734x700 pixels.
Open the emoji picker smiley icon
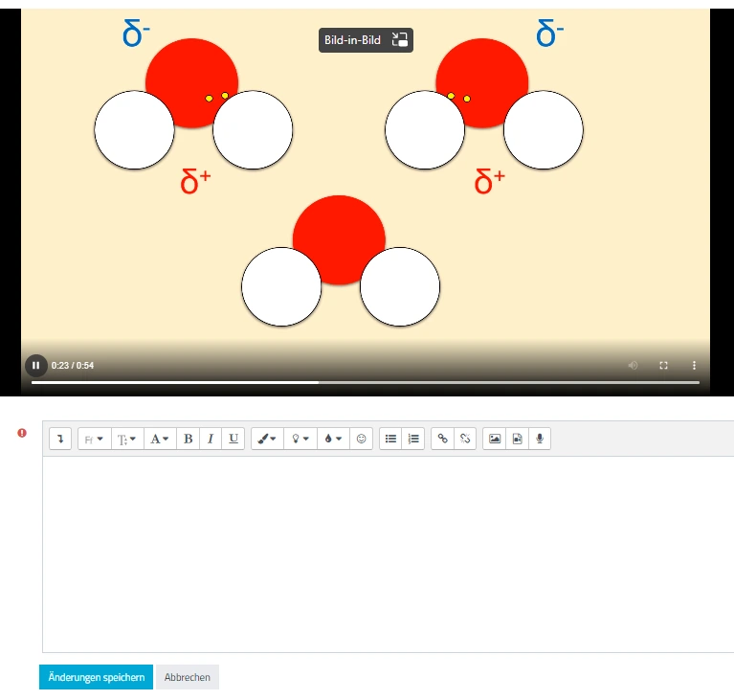[361, 439]
